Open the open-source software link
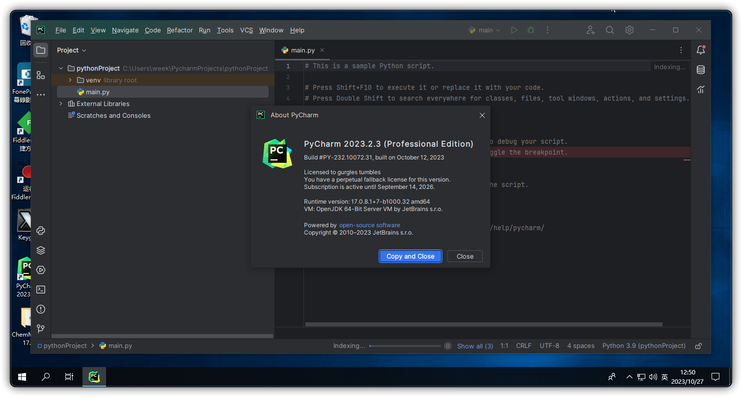This screenshot has width=742, height=397. [x=369, y=225]
